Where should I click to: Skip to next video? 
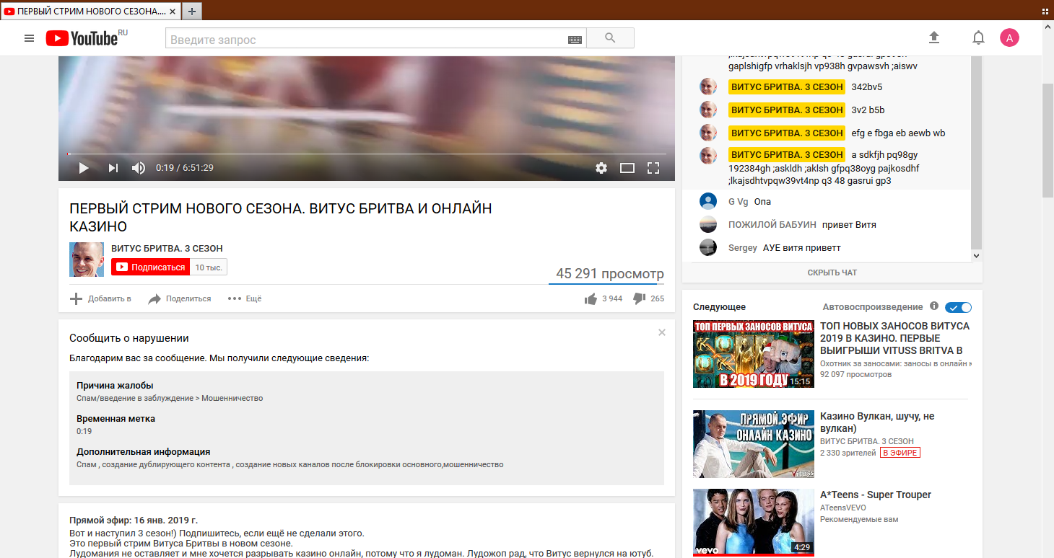pyautogui.click(x=113, y=168)
